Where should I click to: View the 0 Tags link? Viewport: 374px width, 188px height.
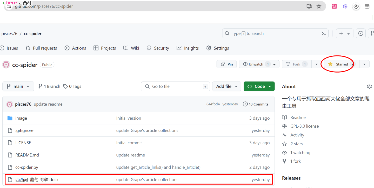pyautogui.click(x=72, y=86)
